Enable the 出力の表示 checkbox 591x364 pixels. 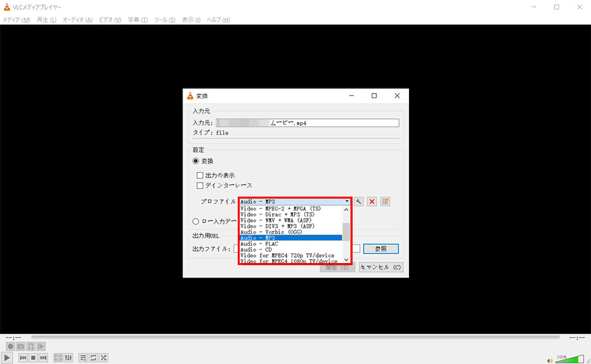click(x=200, y=175)
